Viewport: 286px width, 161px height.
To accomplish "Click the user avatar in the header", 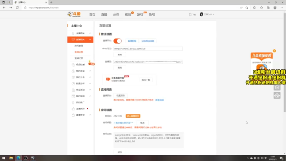I will pos(201,14).
